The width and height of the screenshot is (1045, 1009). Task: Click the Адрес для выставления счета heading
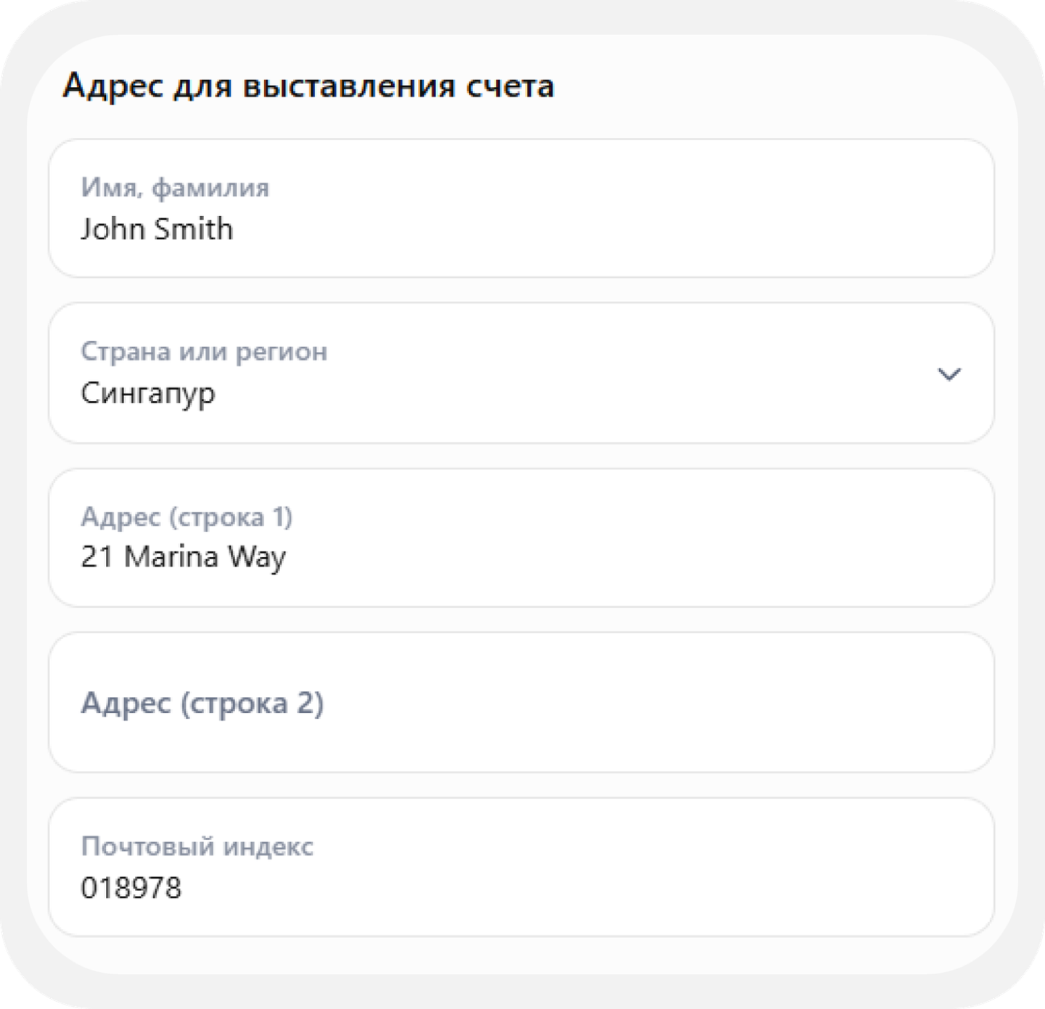(x=308, y=86)
